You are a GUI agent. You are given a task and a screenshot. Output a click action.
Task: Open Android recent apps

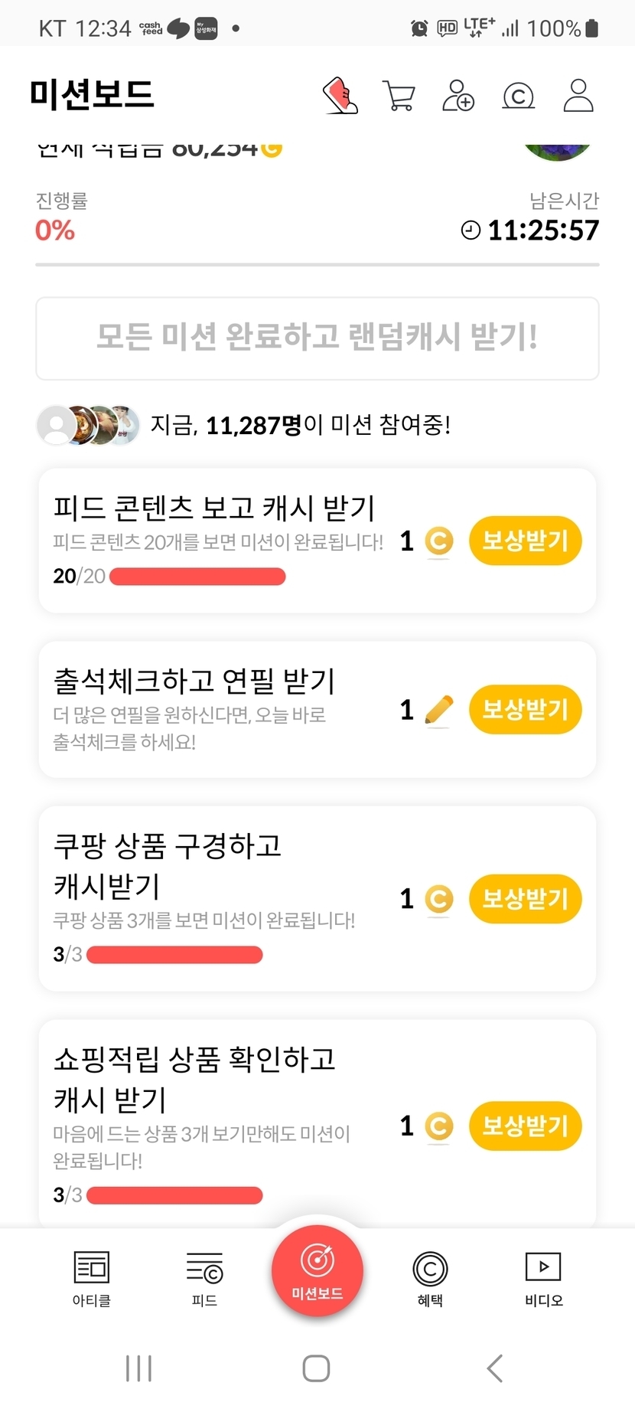[138, 1368]
